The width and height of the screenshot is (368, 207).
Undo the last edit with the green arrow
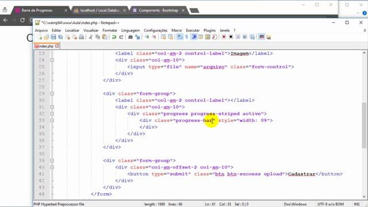[114, 37]
